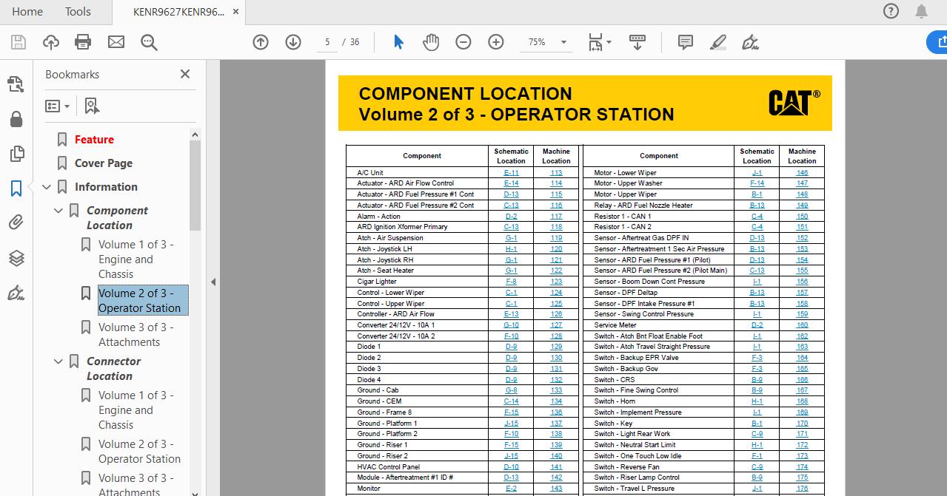Open Volume 1 of 3 under Connector Location
947x496 pixels.
(135, 410)
